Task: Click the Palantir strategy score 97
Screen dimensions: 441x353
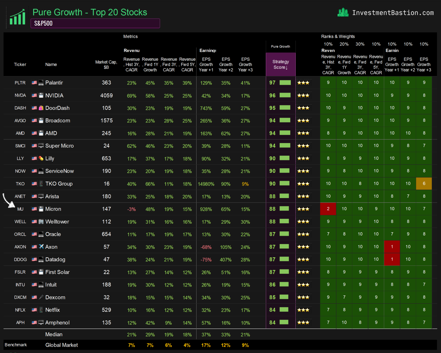Action: point(272,83)
